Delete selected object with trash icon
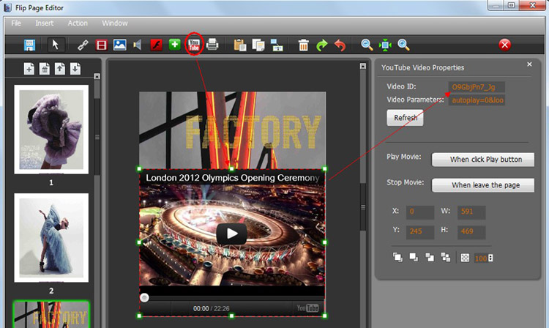The image size is (549, 328). [x=304, y=45]
